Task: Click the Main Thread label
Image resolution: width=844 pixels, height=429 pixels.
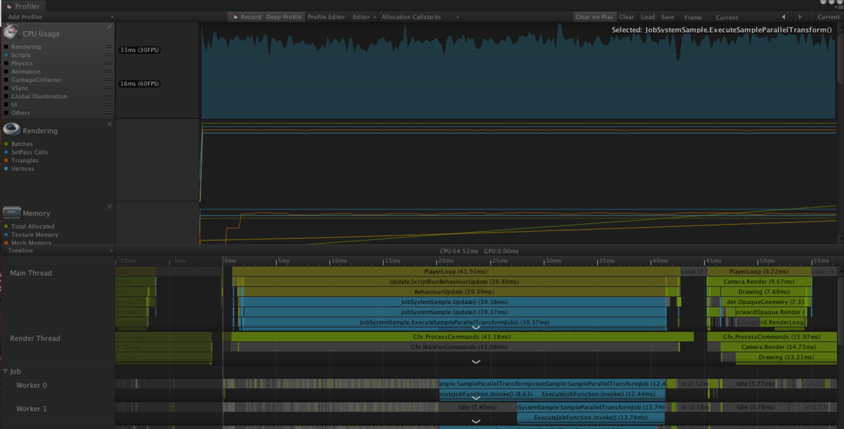Action: coord(31,273)
